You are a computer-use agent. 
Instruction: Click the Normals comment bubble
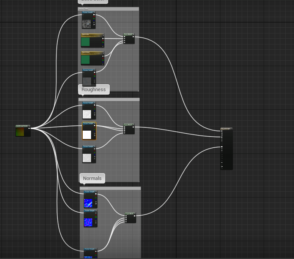tap(92, 178)
